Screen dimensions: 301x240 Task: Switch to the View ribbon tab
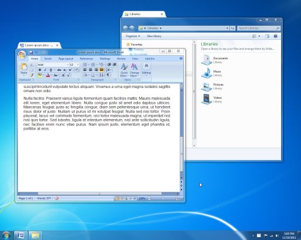point(135,59)
